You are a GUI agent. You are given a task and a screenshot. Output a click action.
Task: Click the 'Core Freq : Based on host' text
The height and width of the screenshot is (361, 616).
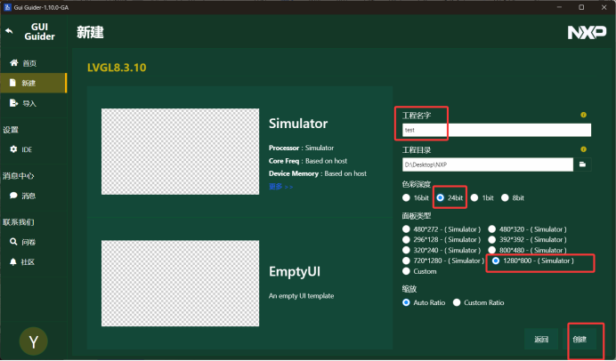click(x=308, y=161)
